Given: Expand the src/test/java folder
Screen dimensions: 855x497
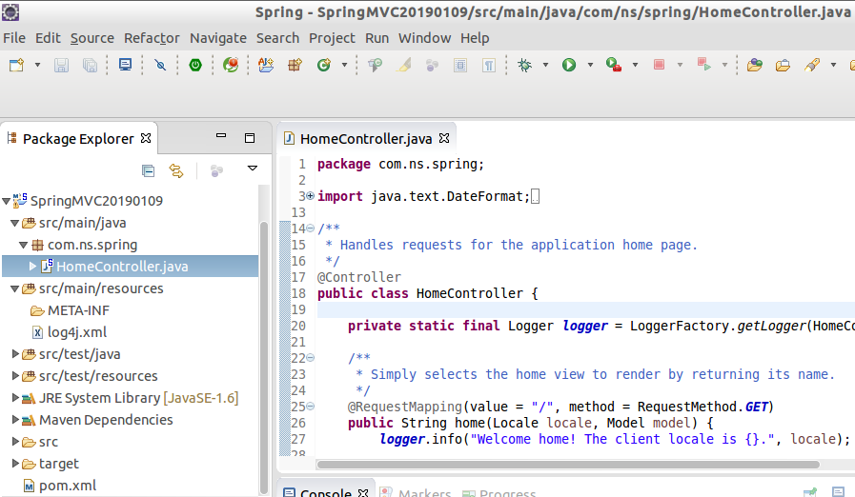Looking at the screenshot, I should pyautogui.click(x=15, y=354).
